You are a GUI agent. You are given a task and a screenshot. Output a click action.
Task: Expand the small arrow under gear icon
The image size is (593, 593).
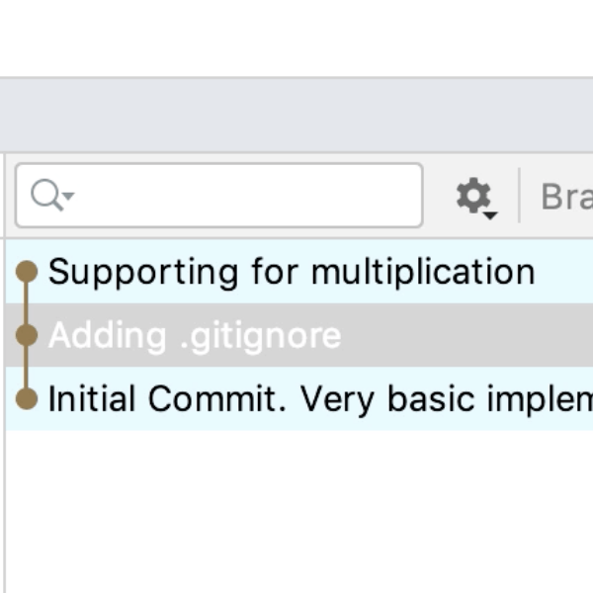[490, 214]
